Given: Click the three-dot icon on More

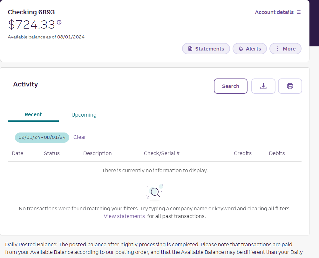Looking at the screenshot, I should [x=278, y=49].
